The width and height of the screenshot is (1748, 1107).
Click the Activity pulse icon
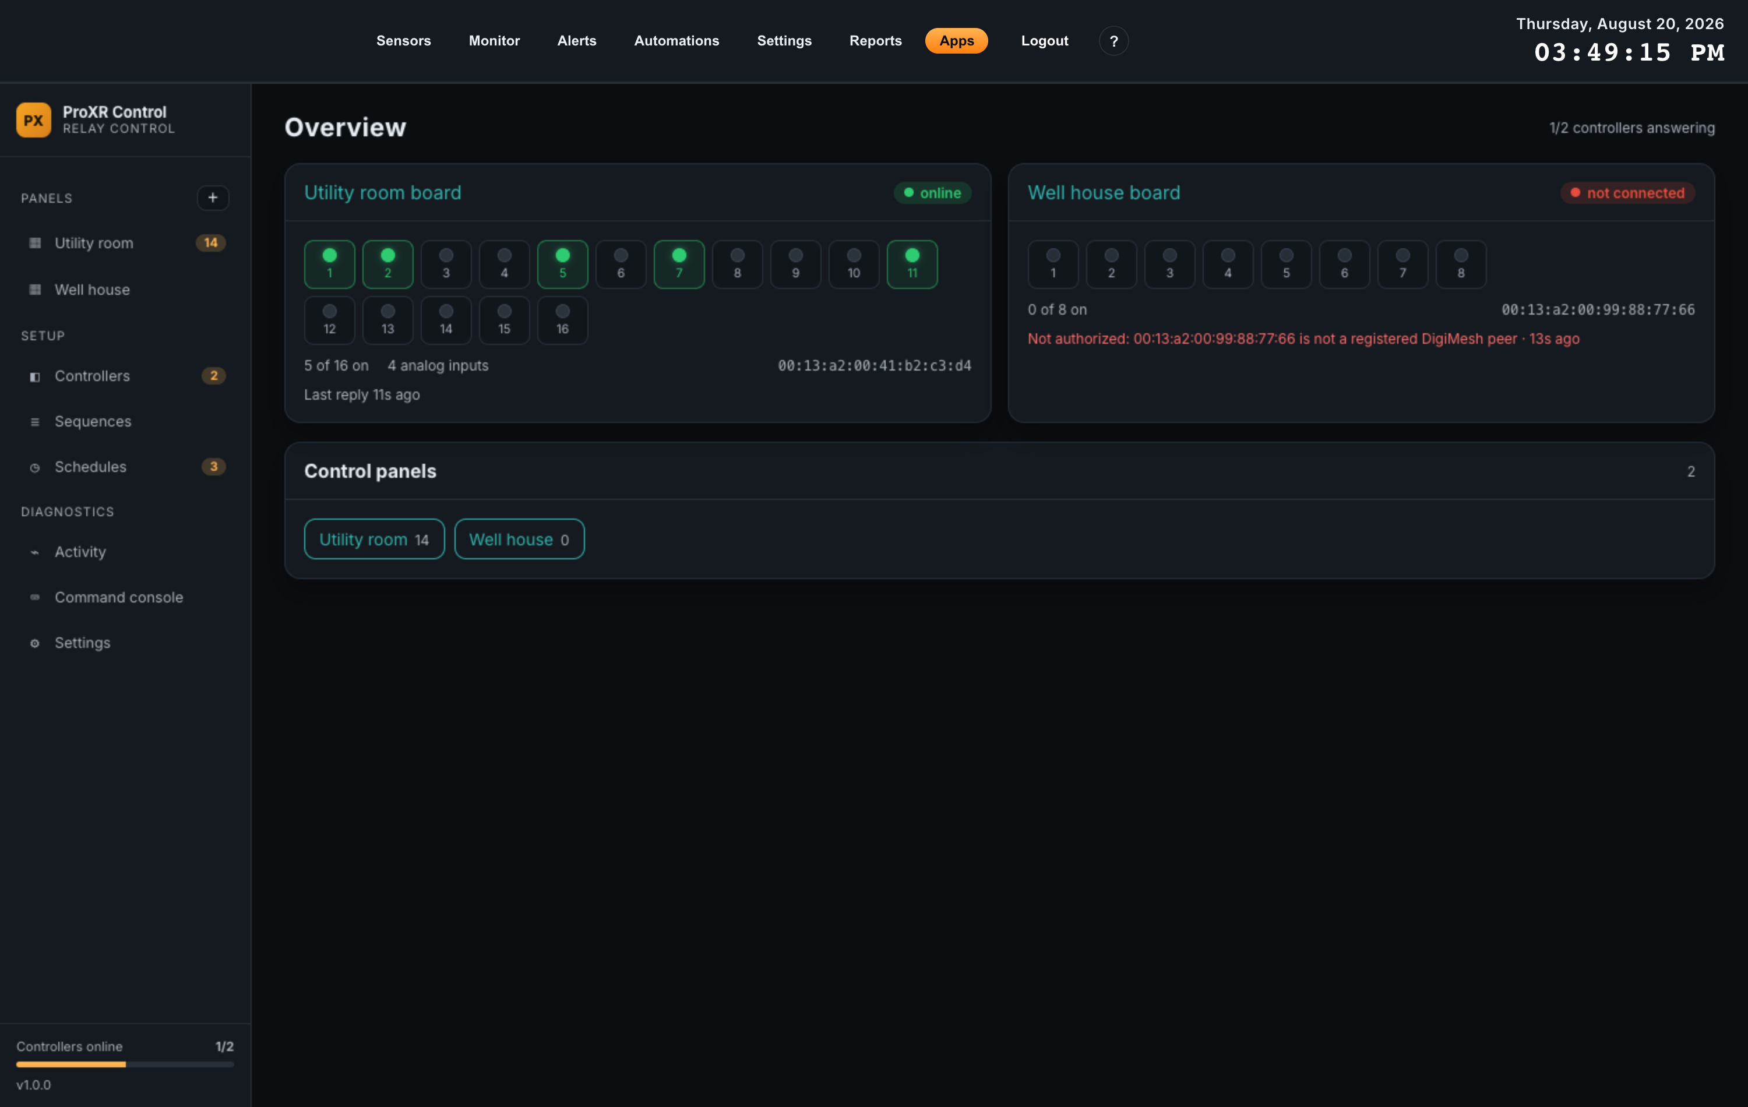[x=35, y=552]
